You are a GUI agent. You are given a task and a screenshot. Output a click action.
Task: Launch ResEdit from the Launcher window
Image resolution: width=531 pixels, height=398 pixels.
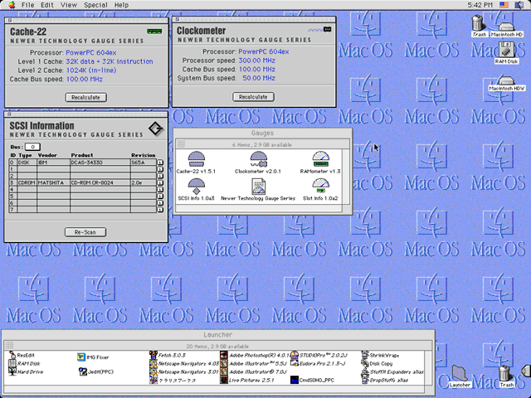tap(22, 355)
